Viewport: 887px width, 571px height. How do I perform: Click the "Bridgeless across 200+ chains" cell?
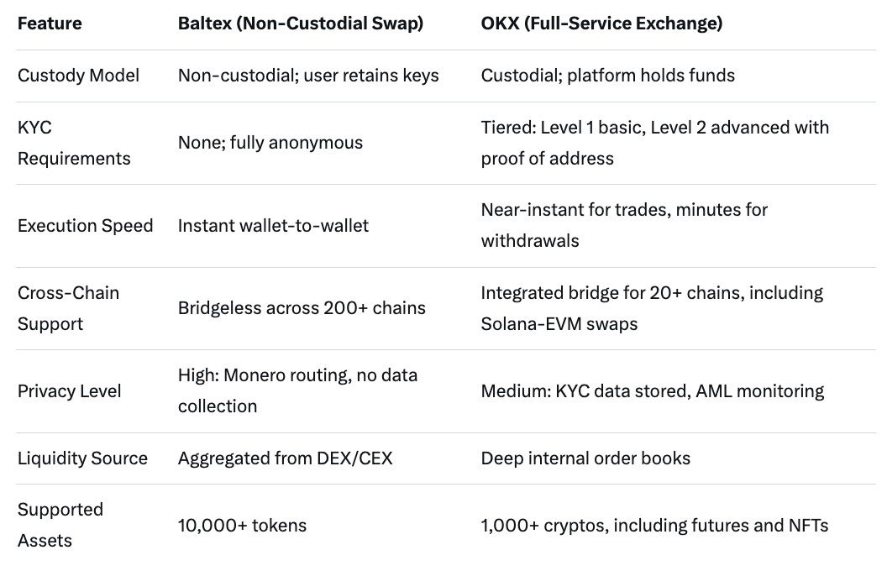[302, 308]
